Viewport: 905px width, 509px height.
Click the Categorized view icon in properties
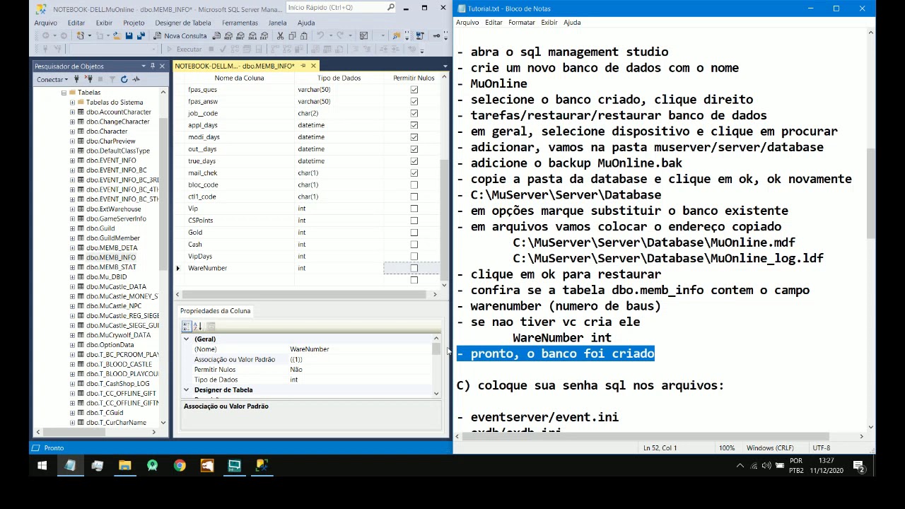tap(187, 326)
